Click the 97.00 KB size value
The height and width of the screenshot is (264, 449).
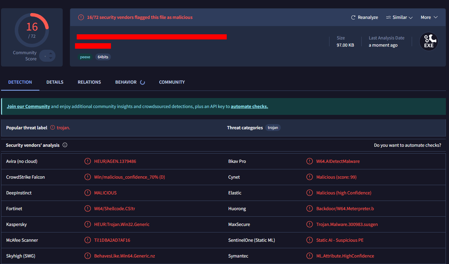point(345,45)
